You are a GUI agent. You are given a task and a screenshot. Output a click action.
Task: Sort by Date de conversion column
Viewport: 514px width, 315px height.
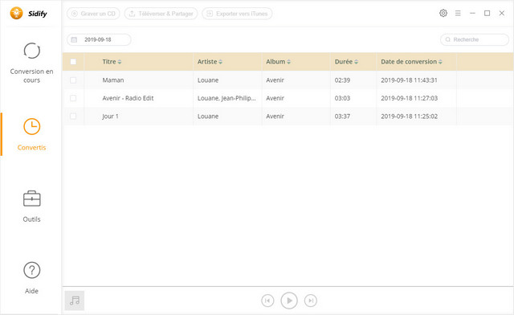point(411,62)
